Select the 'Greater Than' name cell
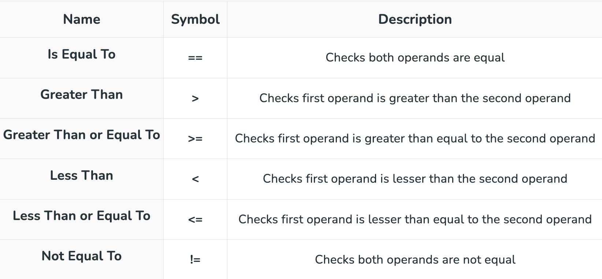Viewport: 602px width, 279px height. (82, 94)
